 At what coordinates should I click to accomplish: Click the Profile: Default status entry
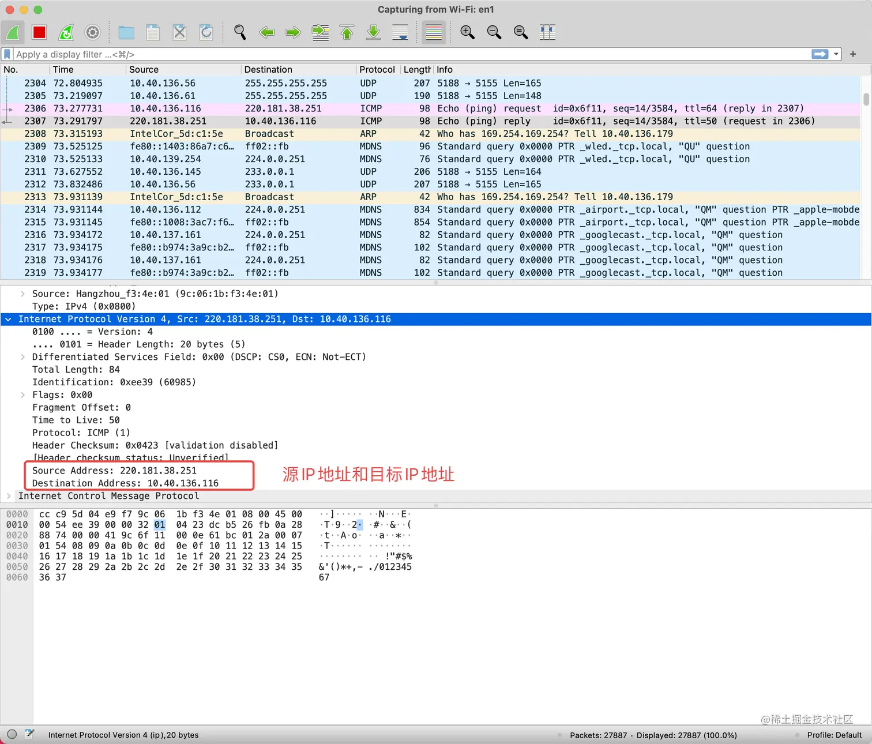(835, 735)
